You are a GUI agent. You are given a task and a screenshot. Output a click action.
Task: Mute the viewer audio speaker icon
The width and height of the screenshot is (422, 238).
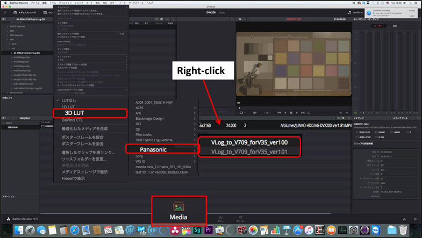pyautogui.click(x=255, y=113)
